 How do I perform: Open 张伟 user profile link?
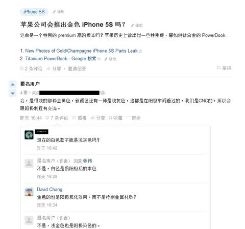coord(87,161)
